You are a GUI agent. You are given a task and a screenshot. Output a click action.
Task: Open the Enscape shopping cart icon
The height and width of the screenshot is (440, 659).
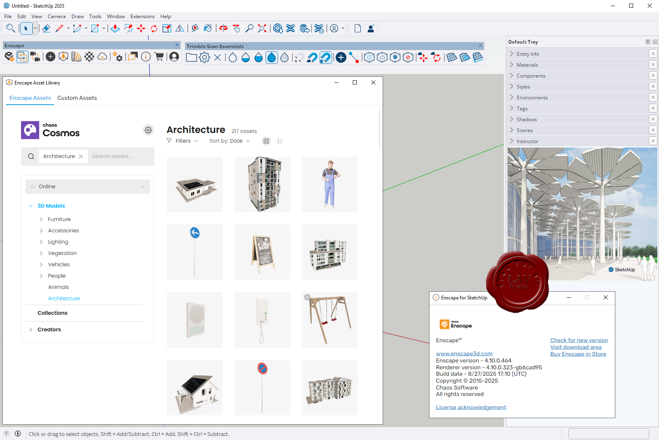pyautogui.click(x=159, y=57)
